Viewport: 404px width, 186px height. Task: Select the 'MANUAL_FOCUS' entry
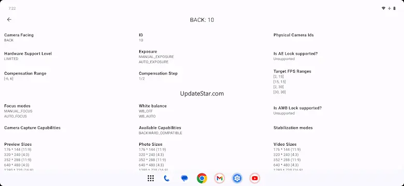tap(18, 111)
